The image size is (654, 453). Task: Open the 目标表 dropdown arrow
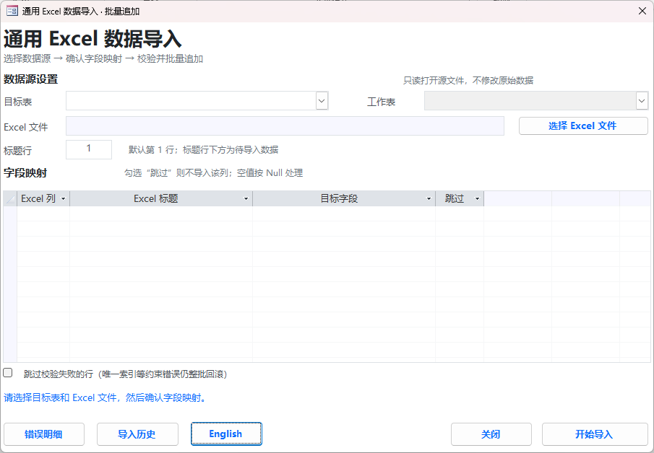click(322, 101)
